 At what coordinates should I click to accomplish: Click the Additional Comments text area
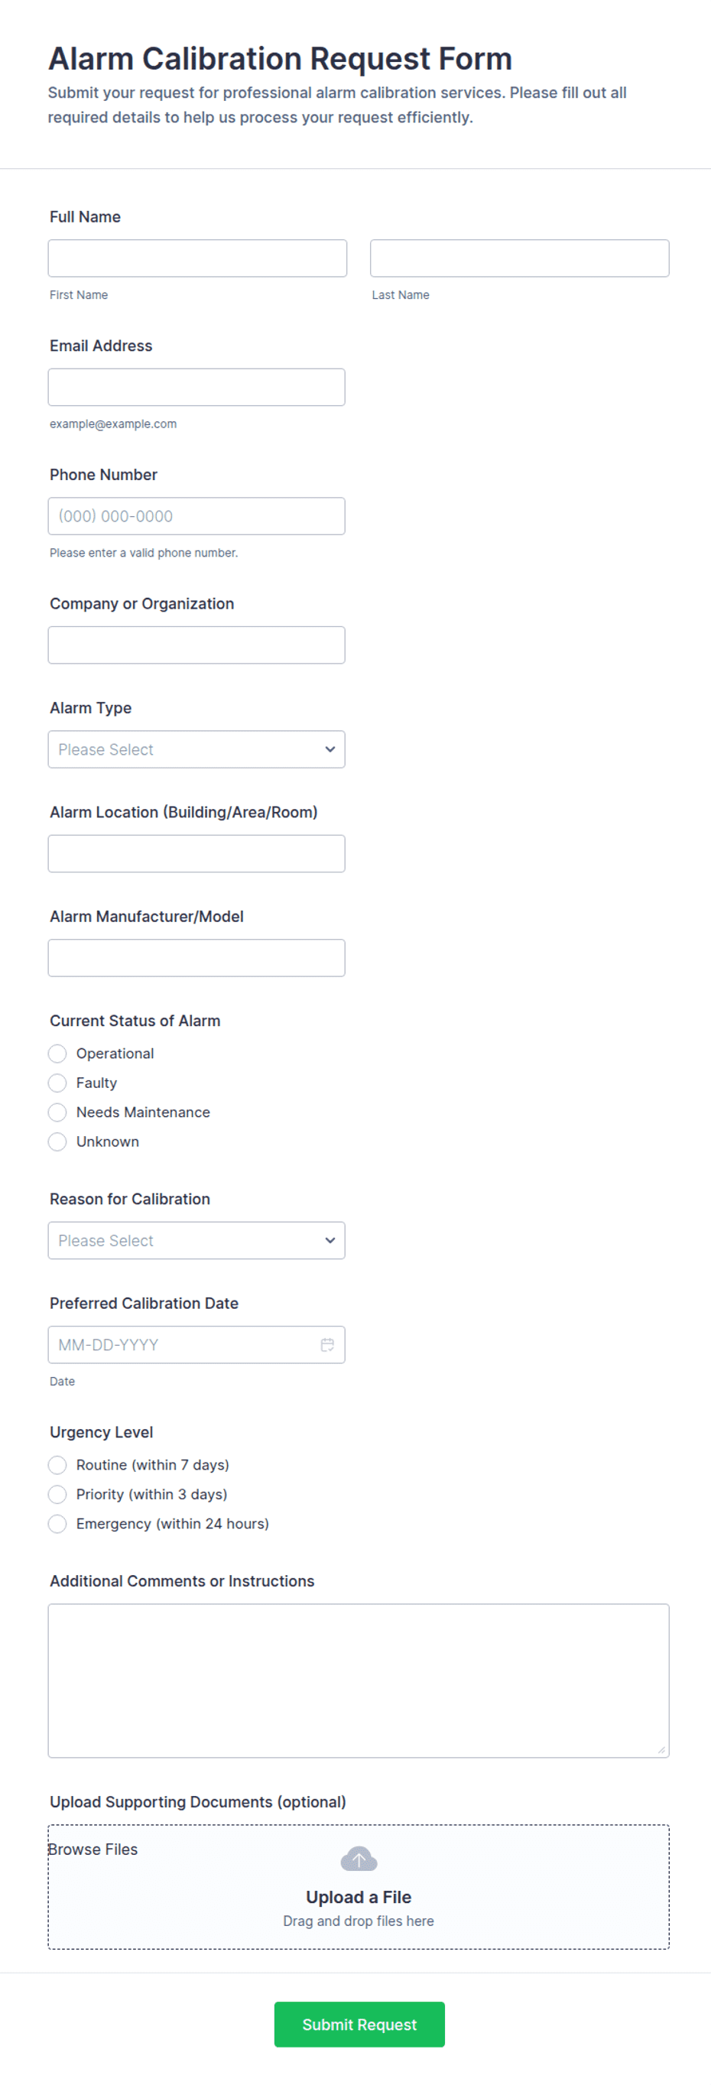click(359, 1681)
